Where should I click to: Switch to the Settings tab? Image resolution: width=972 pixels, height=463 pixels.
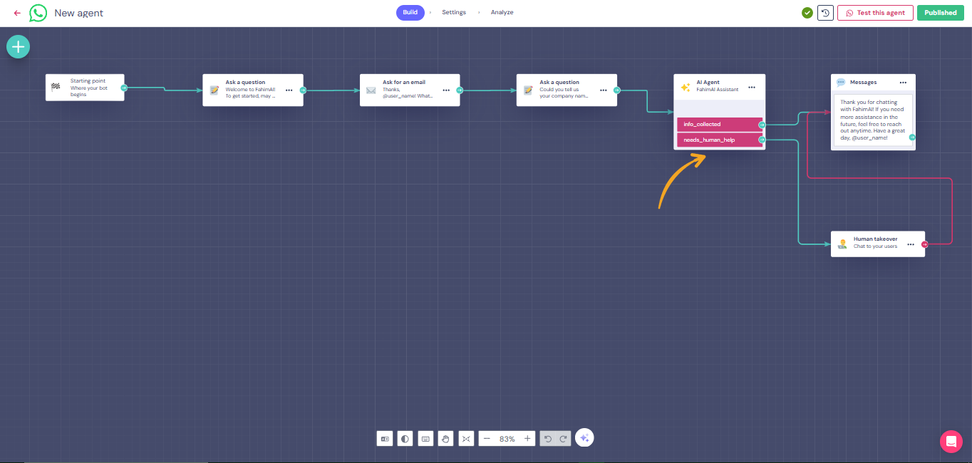pos(454,13)
